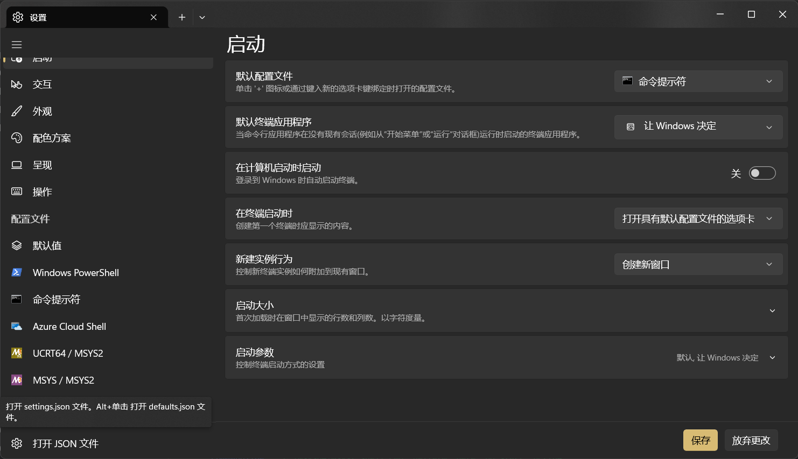798x459 pixels.
Task: Select the 外观 paintbrush icon
Action: 17,111
